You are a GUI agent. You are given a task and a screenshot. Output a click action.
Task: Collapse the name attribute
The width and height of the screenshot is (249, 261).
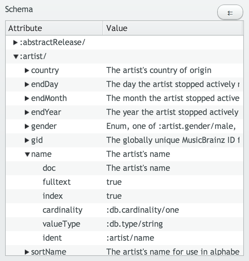click(x=27, y=154)
